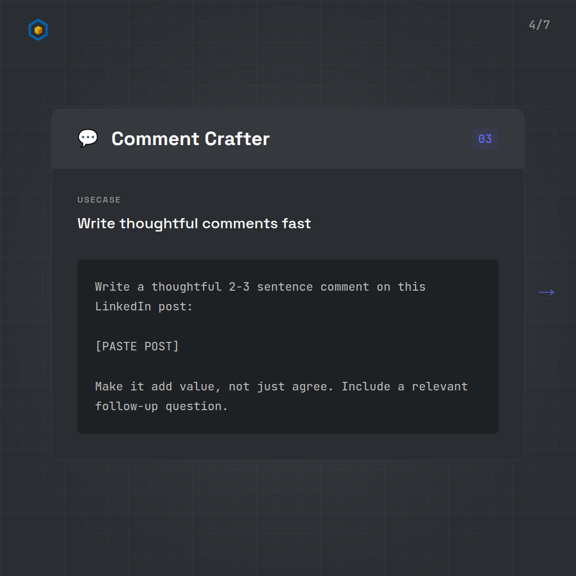Click the prompt line starting 'Write a thoughtful'
The width and height of the screenshot is (576, 576).
tap(260, 287)
